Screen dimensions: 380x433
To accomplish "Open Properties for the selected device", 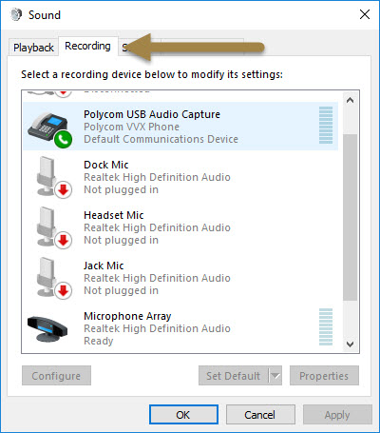I will pos(324,376).
